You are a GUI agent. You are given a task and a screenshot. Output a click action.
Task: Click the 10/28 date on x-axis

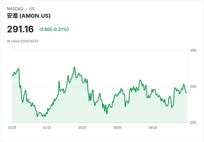pos(12,128)
